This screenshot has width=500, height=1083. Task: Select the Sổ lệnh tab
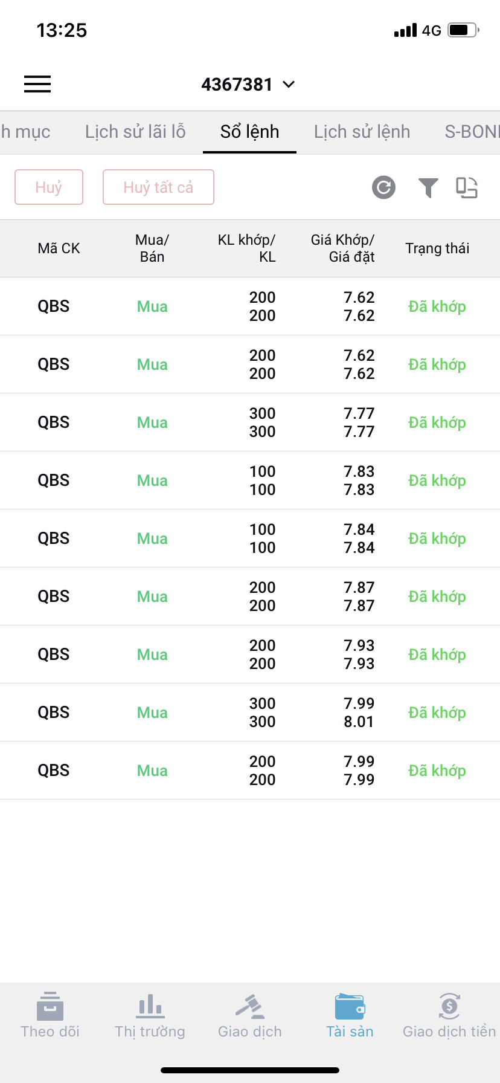249,132
